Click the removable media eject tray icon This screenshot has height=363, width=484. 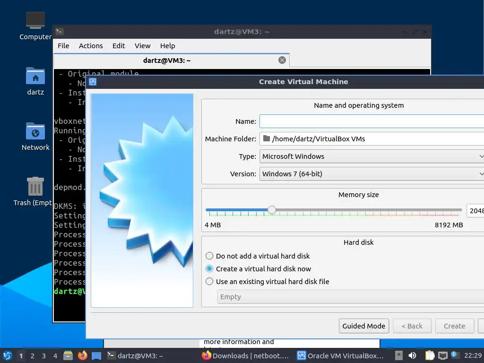coord(399,355)
